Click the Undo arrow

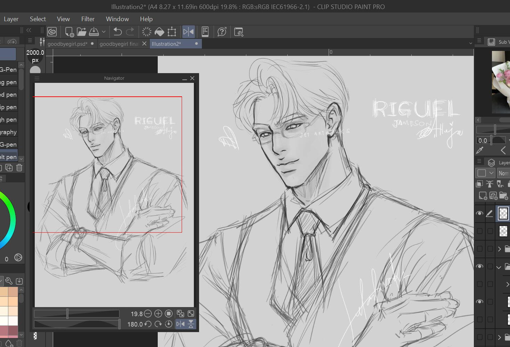[117, 32]
